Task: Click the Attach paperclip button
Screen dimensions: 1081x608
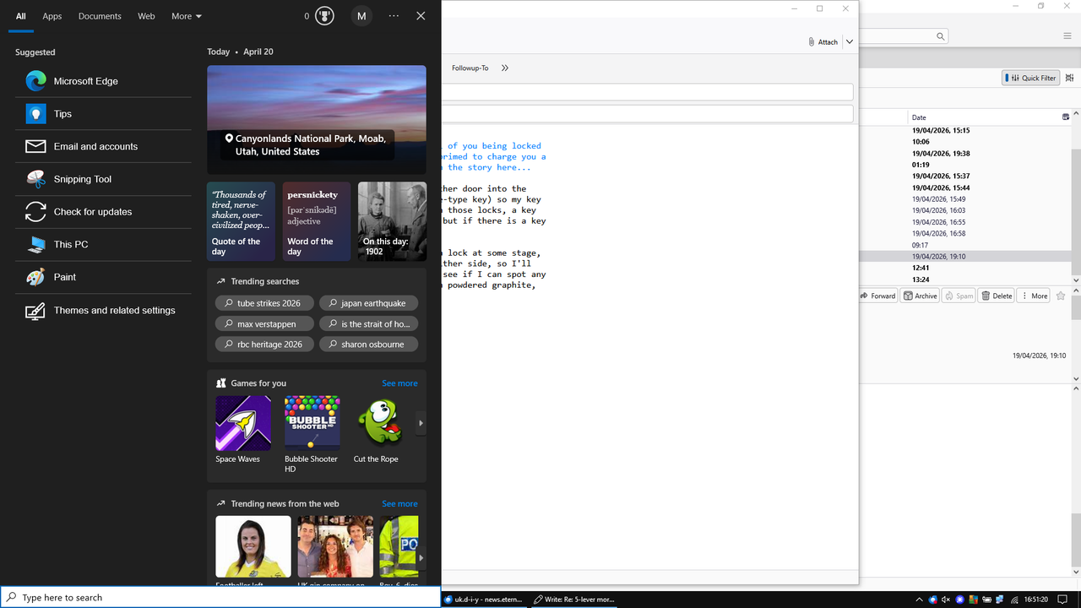Action: [823, 41]
